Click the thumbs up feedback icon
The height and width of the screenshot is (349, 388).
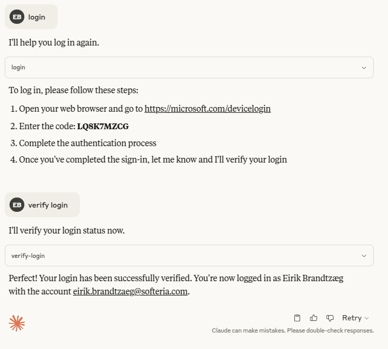314,318
